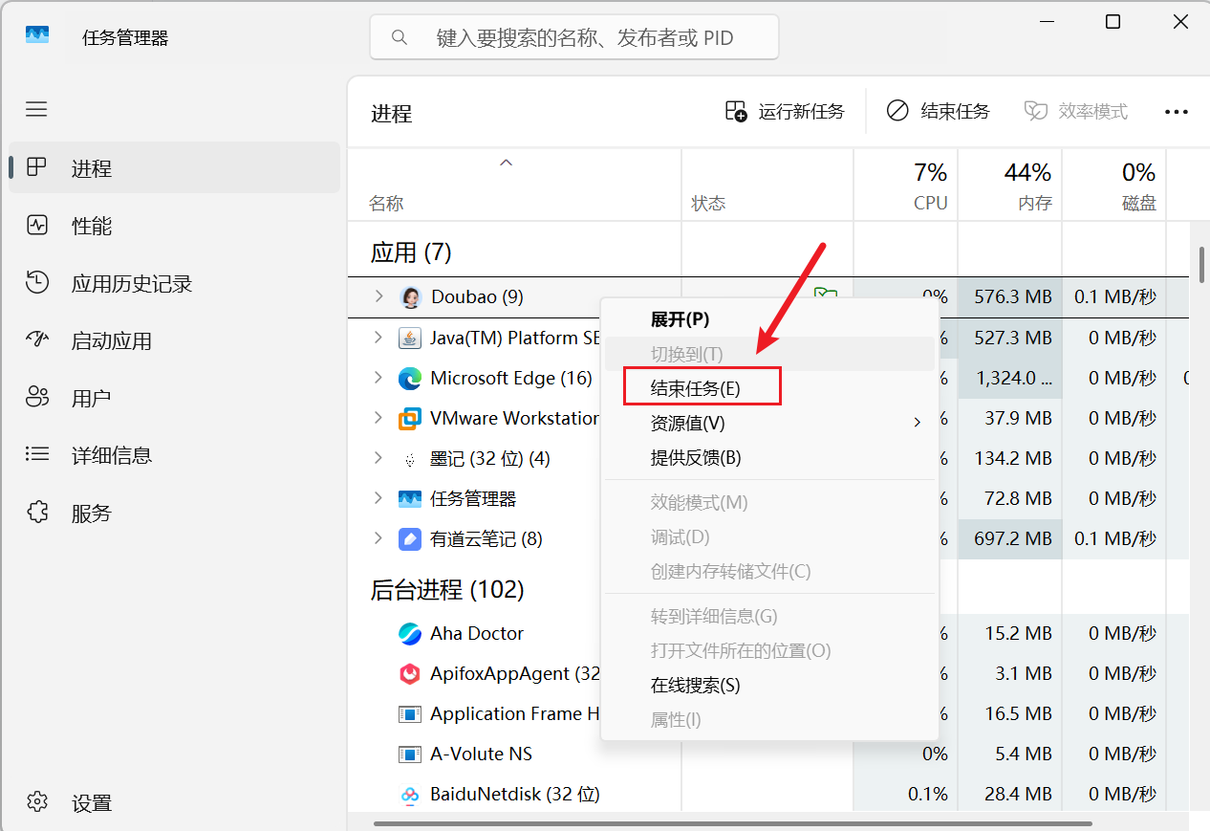
Task: Click the Application Frame Host icon
Action: [410, 713]
